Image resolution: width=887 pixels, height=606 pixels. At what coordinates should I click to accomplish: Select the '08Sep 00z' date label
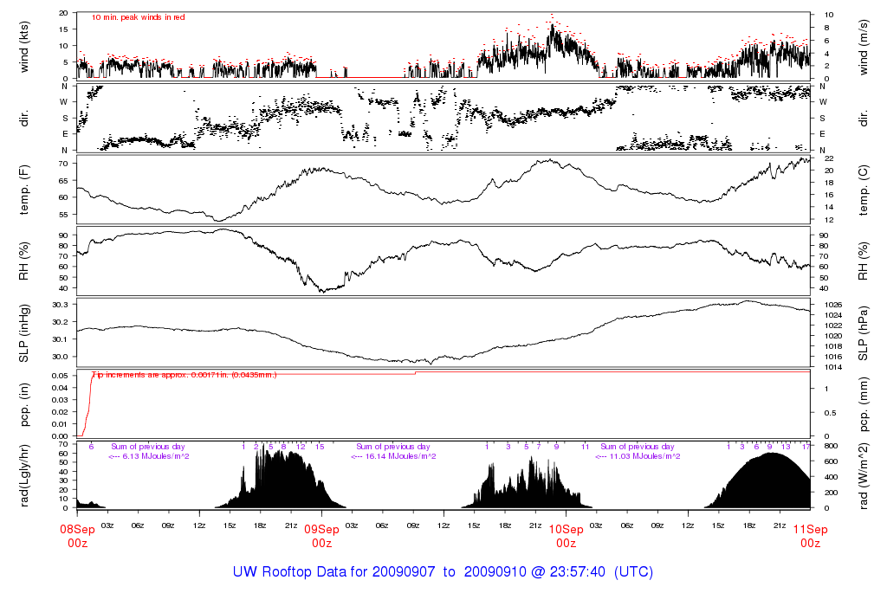click(77, 536)
